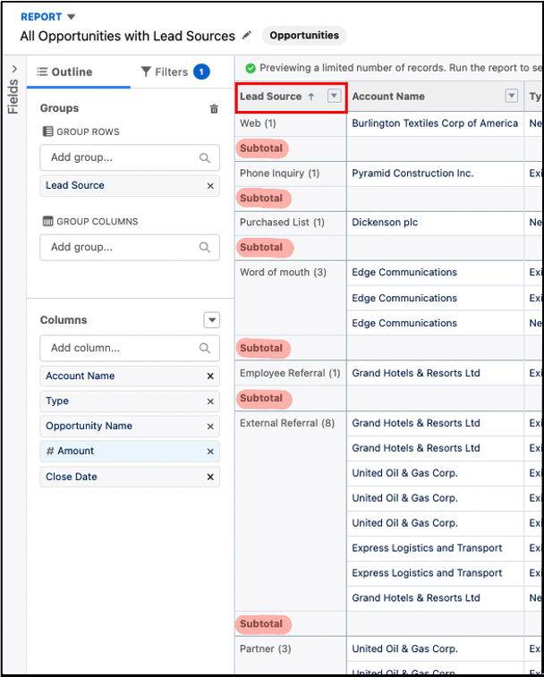Click the Opportunities report type badge
The height and width of the screenshot is (677, 544).
coord(304,36)
